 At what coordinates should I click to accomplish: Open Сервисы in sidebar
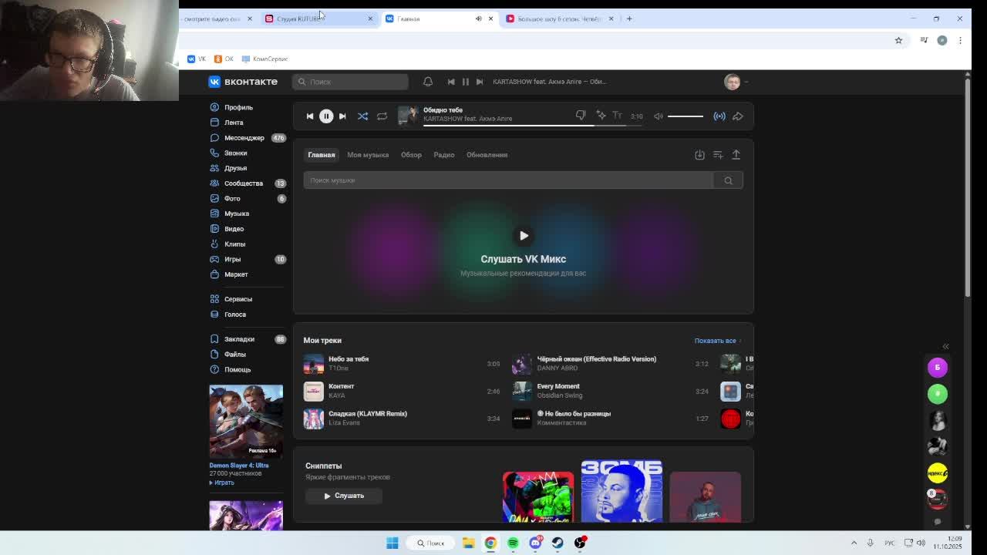[237, 299]
